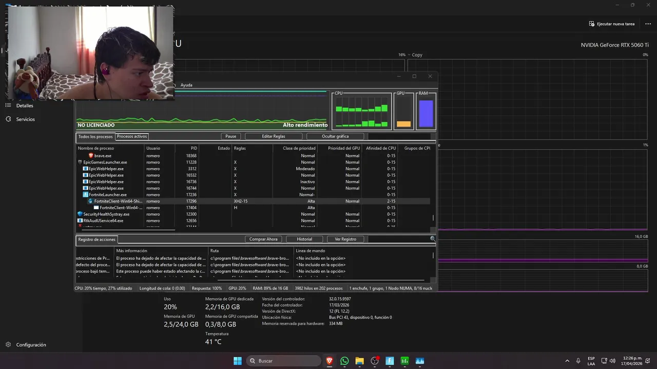Viewport: 657px width, 369px height.
Task: Click the microphone icon in the system tray
Action: 578,361
